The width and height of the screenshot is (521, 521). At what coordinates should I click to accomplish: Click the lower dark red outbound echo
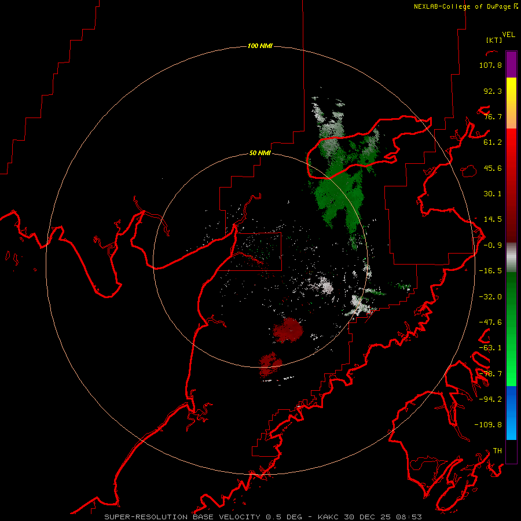(270, 365)
